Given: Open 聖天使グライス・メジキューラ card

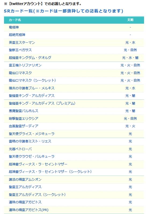Looking at the screenshot, I should click(x=32, y=133).
